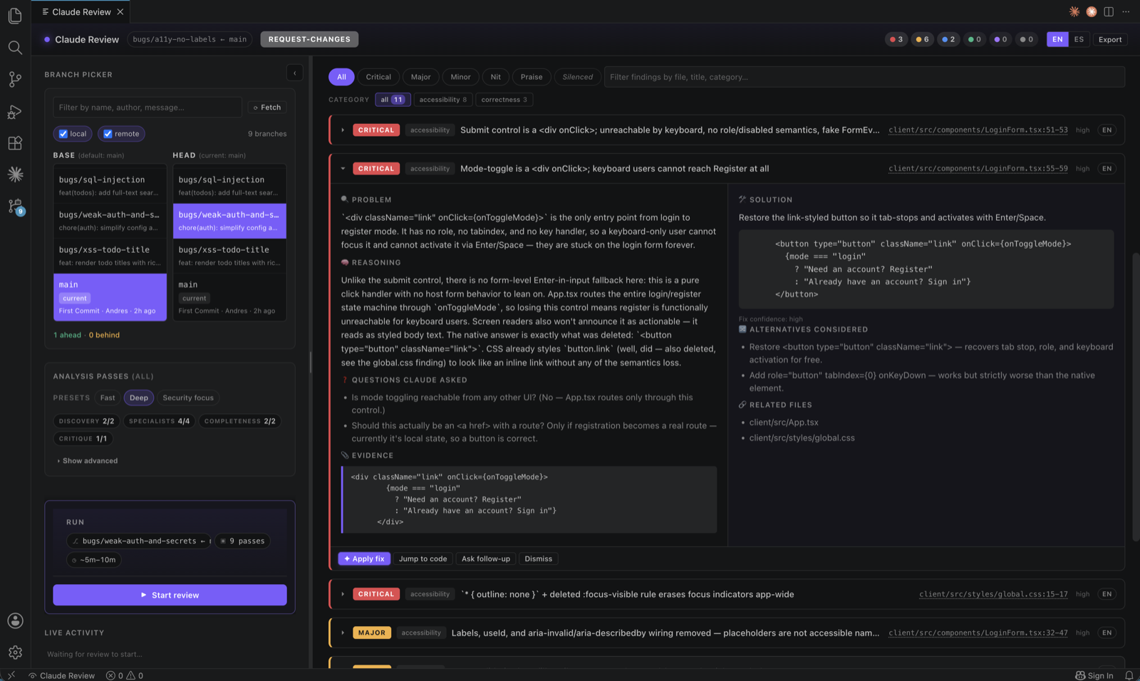Toggle the Discovery 2/2 passes chip
The width and height of the screenshot is (1140, 681).
pyautogui.click(x=86, y=422)
